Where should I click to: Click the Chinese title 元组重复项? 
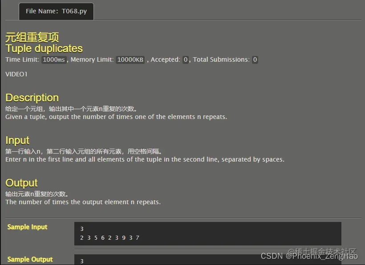point(32,37)
